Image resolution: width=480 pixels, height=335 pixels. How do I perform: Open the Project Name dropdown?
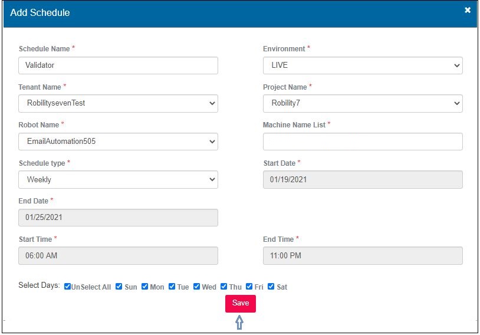pyautogui.click(x=362, y=103)
